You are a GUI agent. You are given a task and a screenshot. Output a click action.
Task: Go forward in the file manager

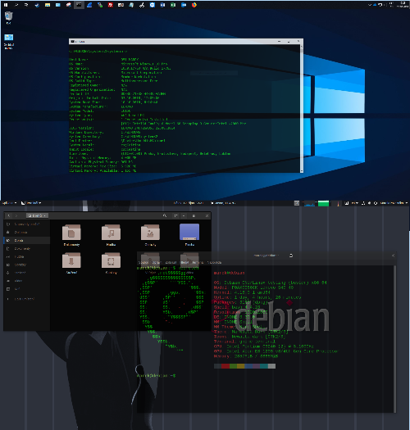tap(16, 216)
